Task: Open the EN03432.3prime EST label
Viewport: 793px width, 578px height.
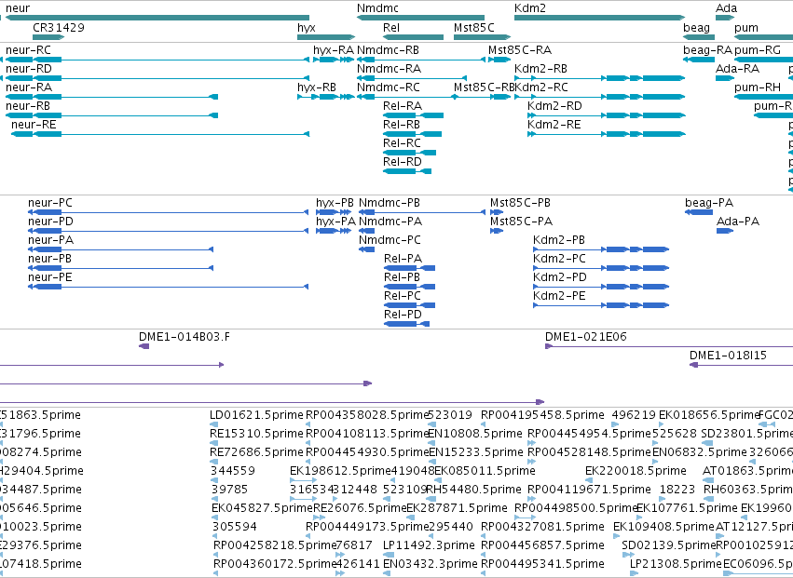Action: click(430, 564)
